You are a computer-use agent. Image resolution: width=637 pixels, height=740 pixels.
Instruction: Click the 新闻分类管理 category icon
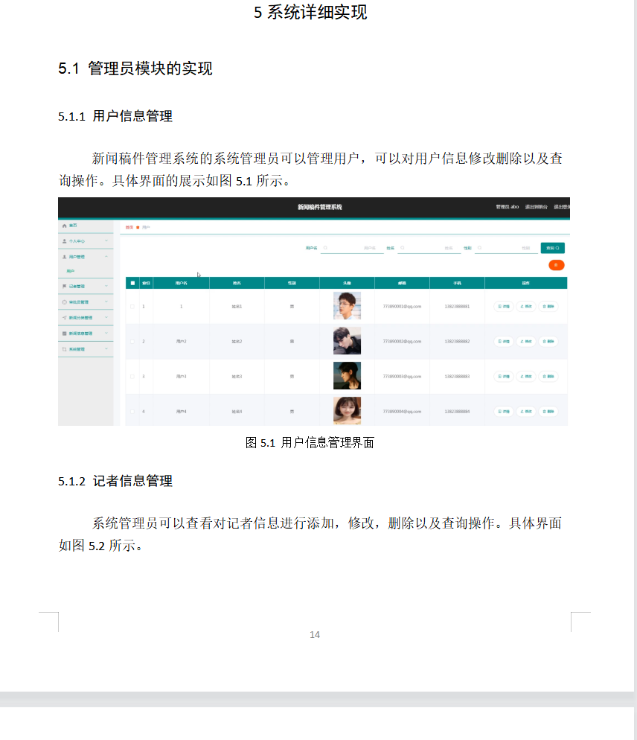tap(64, 318)
